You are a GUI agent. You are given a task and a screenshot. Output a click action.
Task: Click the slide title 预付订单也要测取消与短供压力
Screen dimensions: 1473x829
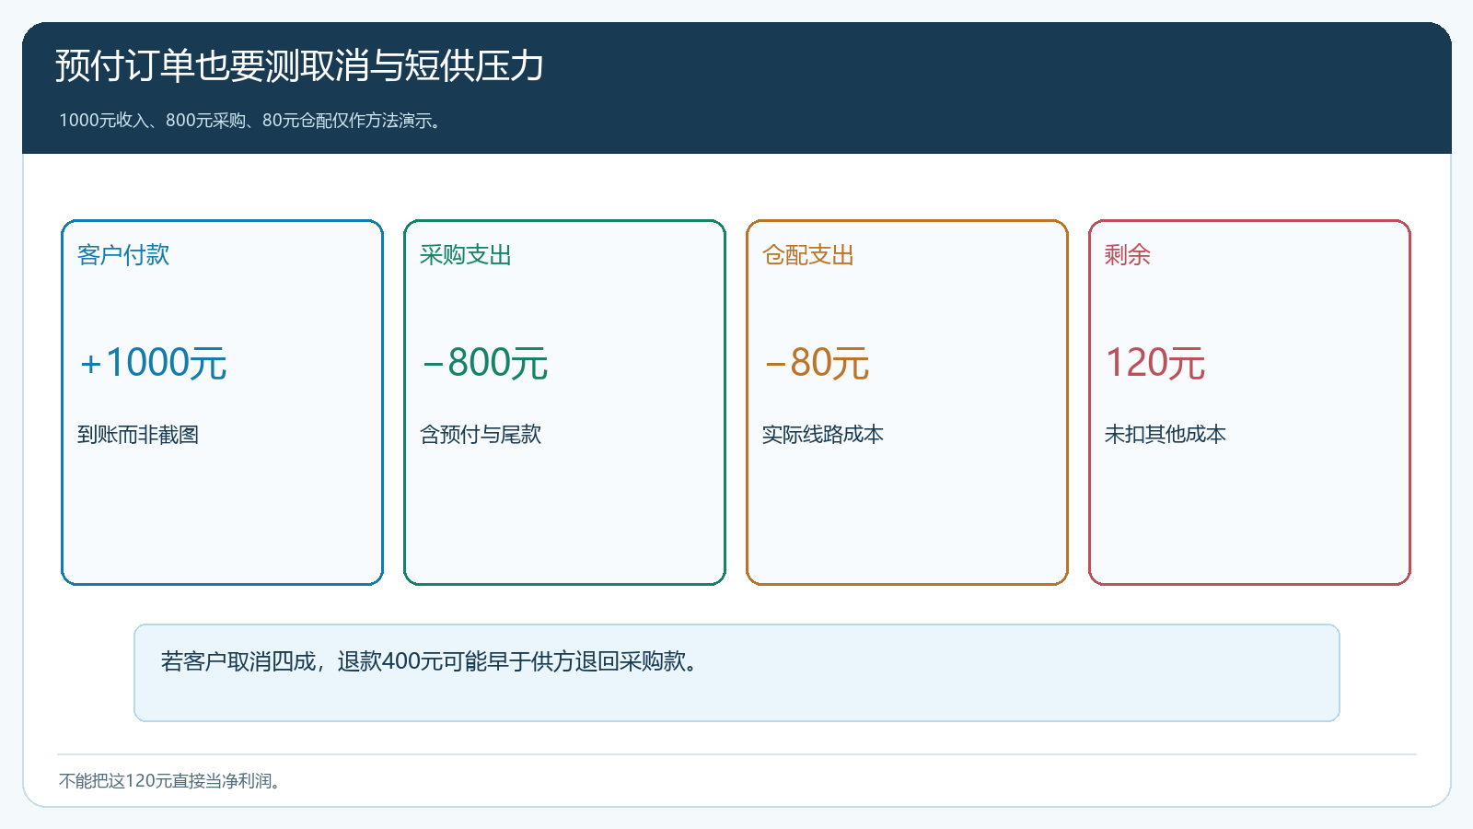point(299,65)
